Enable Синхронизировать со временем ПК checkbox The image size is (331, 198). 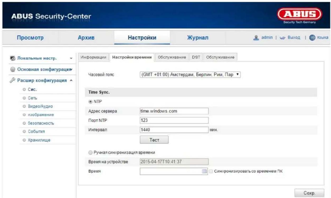click(211, 171)
